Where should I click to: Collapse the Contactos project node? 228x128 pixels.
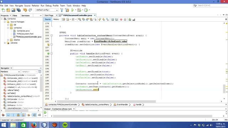(1, 19)
